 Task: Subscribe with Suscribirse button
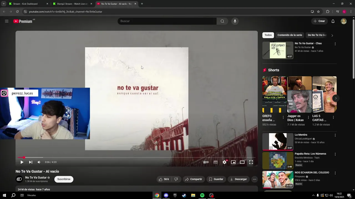click(64, 179)
